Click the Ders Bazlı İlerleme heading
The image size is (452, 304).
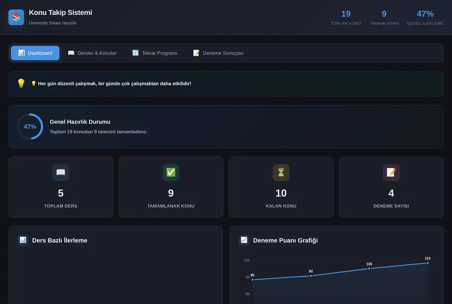60,240
